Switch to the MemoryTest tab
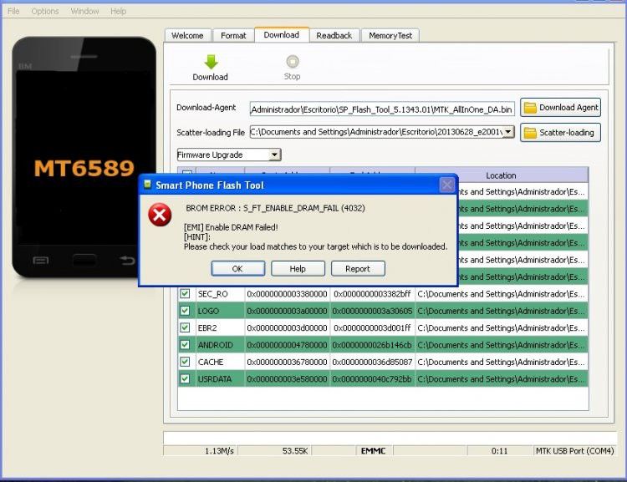Screen dimensions: 627x482 (x=390, y=36)
